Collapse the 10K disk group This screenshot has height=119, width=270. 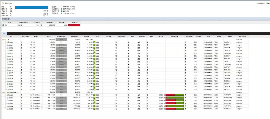[x=3, y=39]
